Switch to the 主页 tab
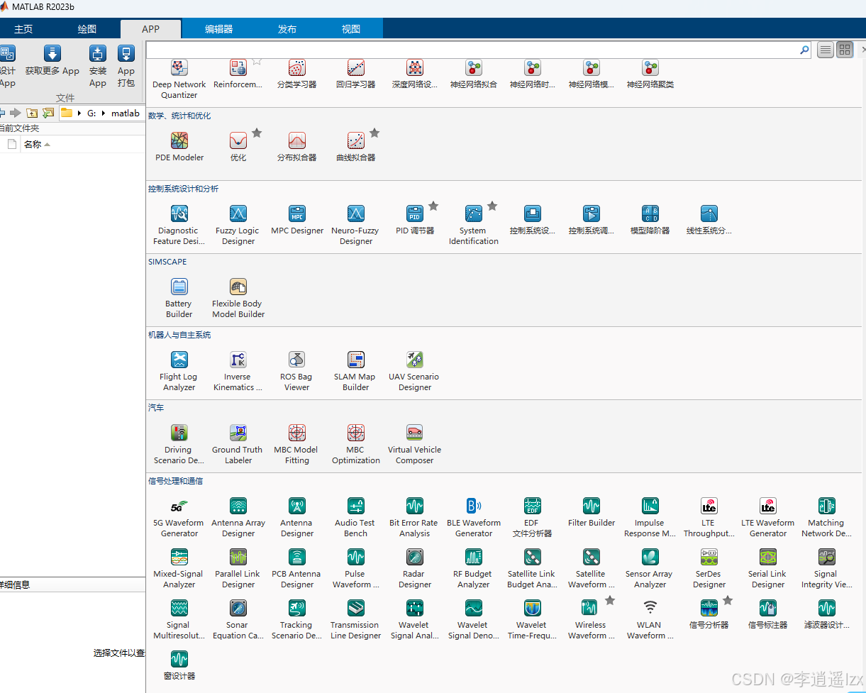The width and height of the screenshot is (866, 693). (x=23, y=29)
